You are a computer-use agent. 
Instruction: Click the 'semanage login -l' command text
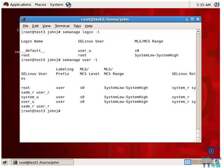click(81, 32)
